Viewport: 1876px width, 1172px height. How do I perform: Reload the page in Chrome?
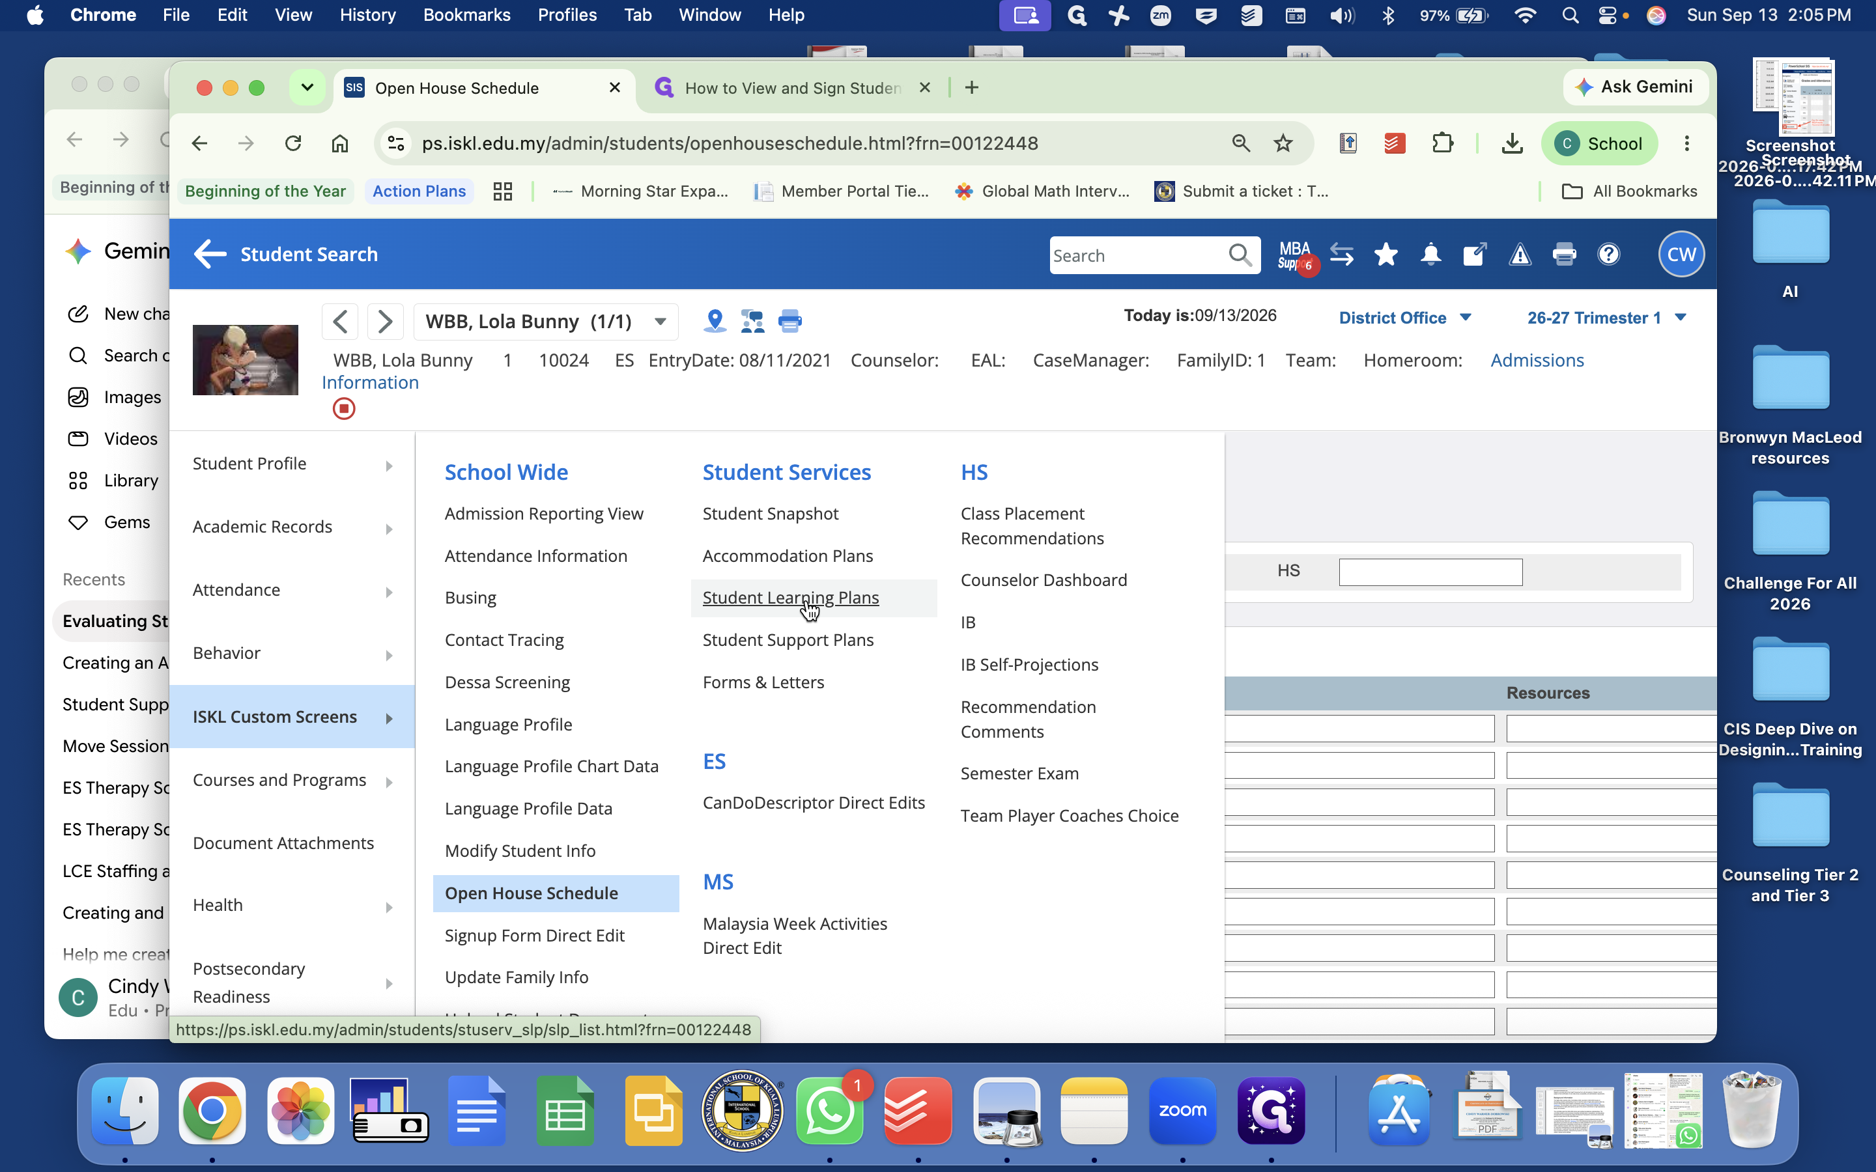pyautogui.click(x=293, y=143)
